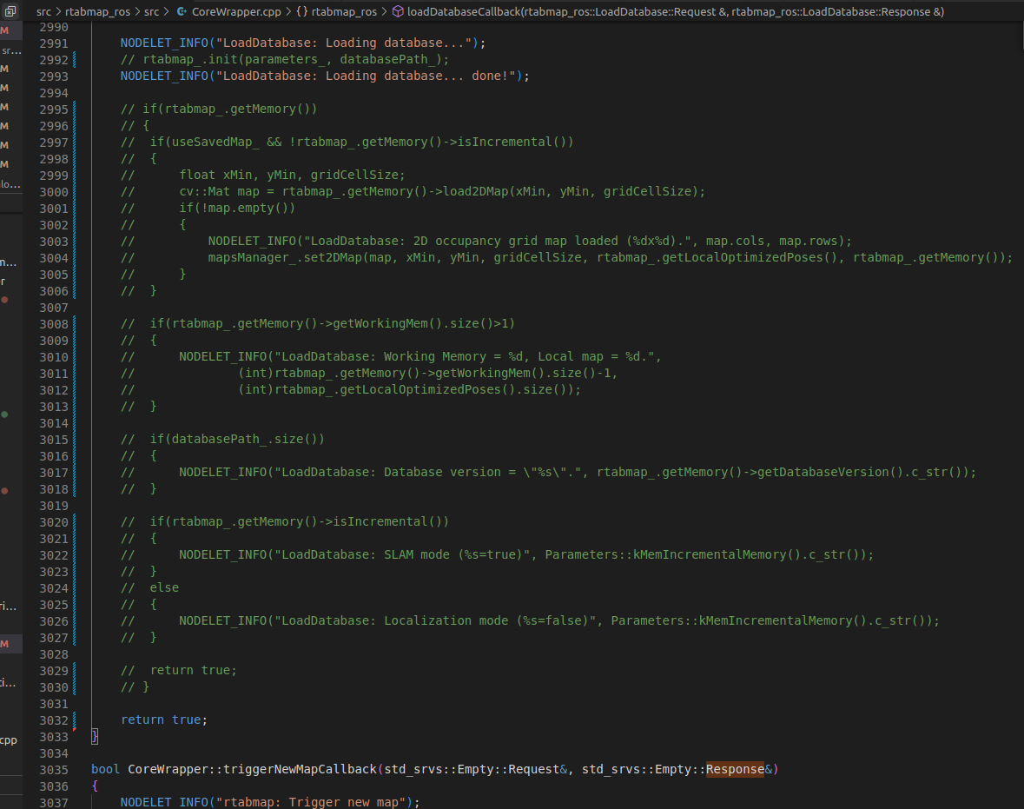The height and width of the screenshot is (809, 1024).
Task: Open the rtabmap_ros namespace breadcrumb
Action: [343, 12]
